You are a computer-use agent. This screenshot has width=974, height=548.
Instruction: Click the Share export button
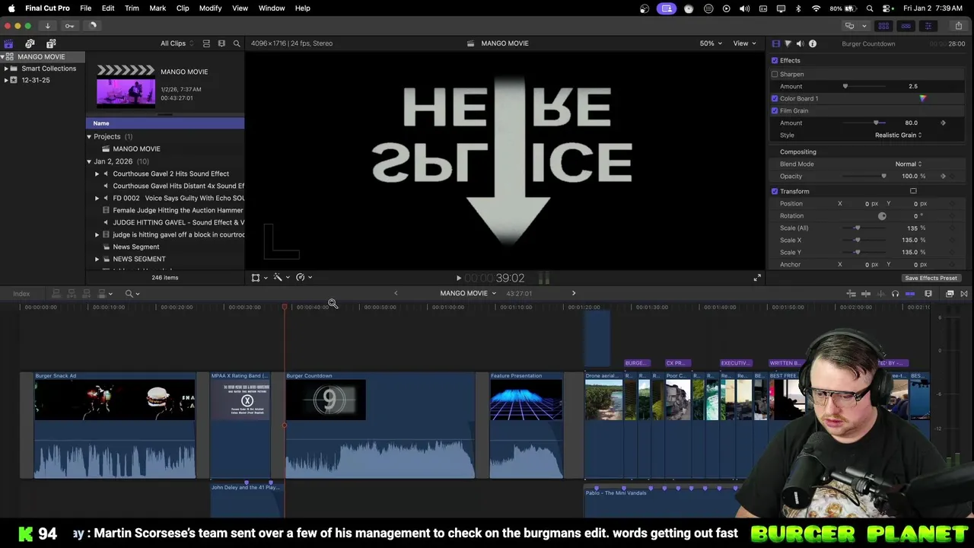click(958, 26)
